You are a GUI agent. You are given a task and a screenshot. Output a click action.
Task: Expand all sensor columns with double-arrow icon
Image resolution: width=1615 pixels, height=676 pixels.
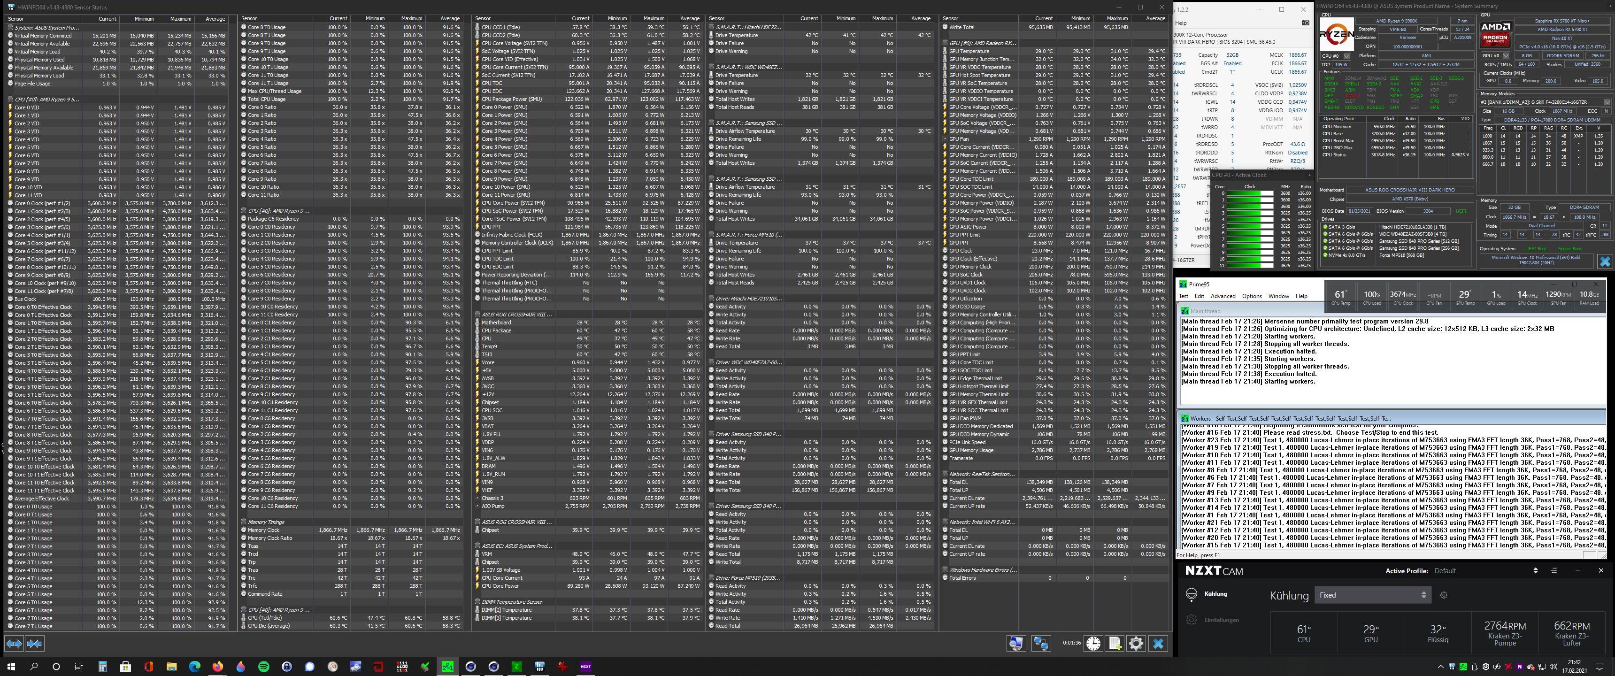tap(14, 644)
